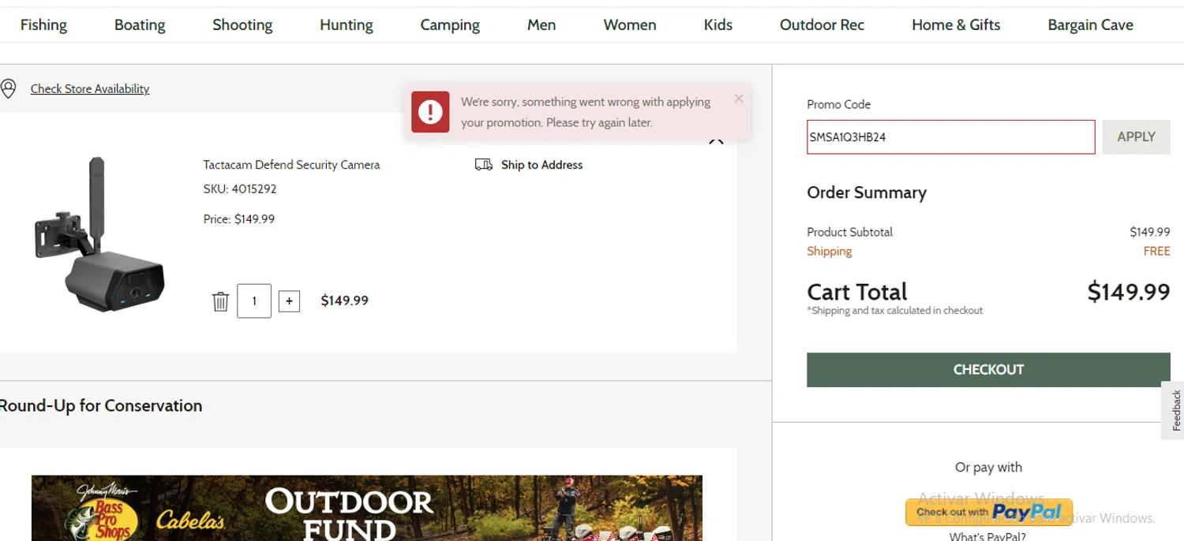Click the green CHECKOUT button
The width and height of the screenshot is (1184, 541).
tap(987, 370)
